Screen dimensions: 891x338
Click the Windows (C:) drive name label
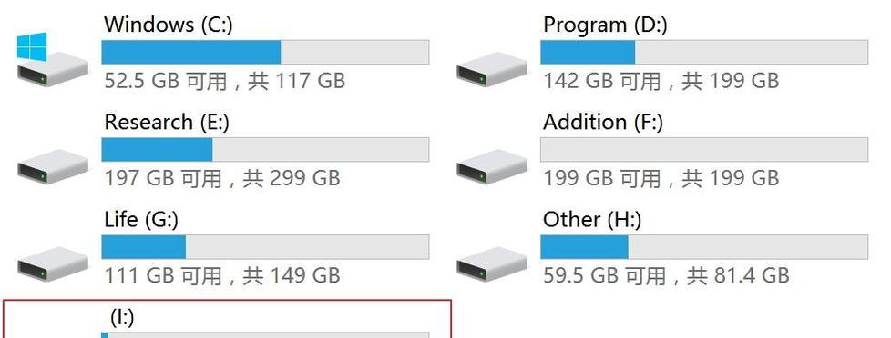(x=169, y=25)
